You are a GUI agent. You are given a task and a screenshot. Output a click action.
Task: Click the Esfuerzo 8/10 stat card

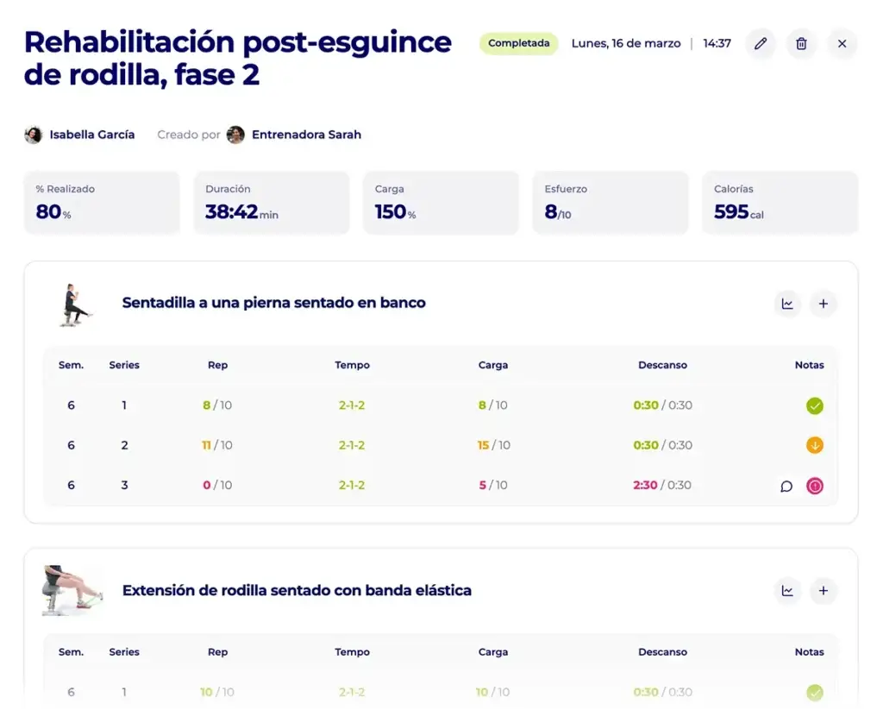(x=611, y=203)
